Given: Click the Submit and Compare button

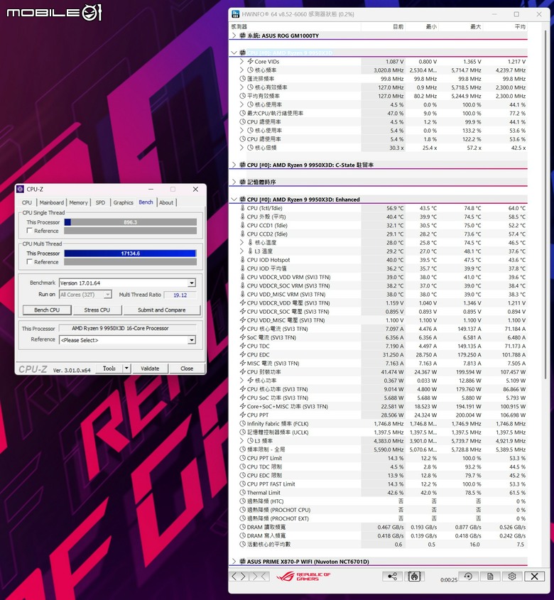Looking at the screenshot, I should pos(161,310).
